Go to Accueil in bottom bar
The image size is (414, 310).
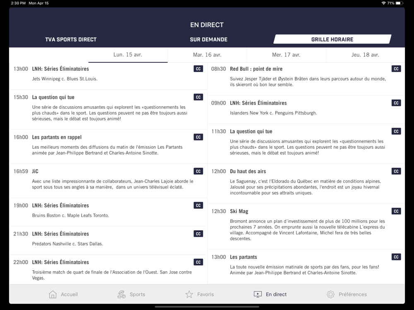70,294
